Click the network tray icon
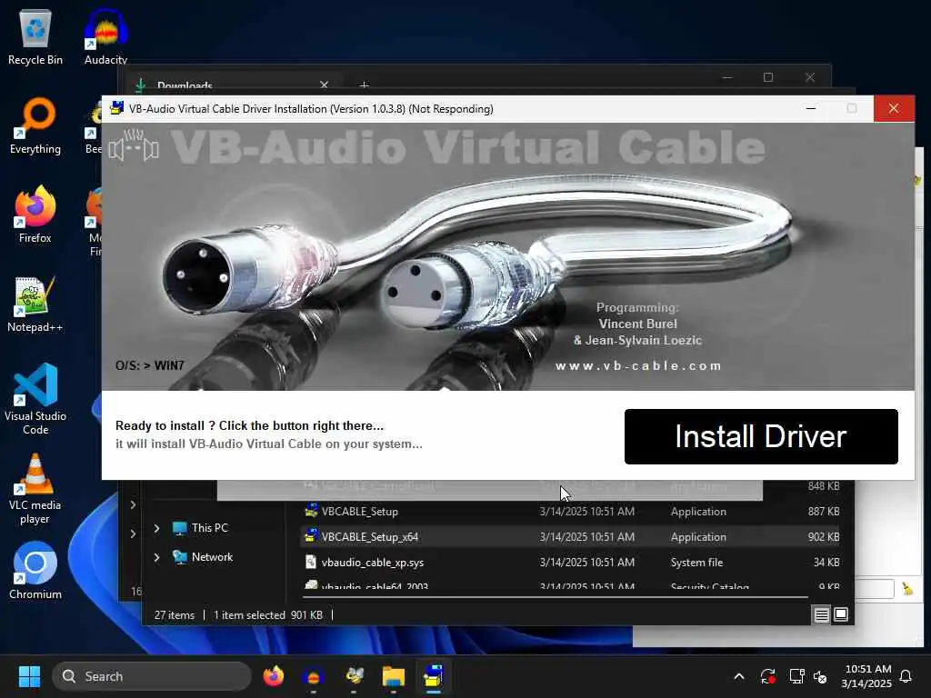The image size is (931, 698). pos(796,676)
